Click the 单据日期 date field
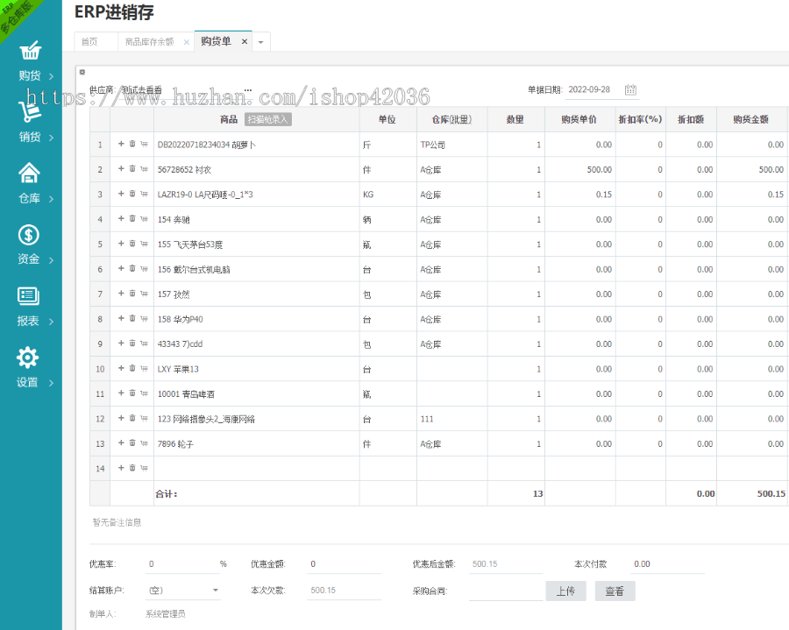Viewport: 789px width, 630px height. 595,89
